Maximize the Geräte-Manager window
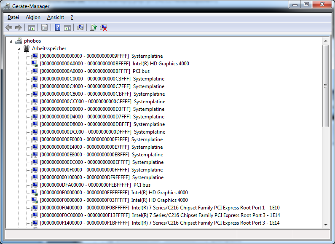The width and height of the screenshot is (335, 244). click(306, 4)
